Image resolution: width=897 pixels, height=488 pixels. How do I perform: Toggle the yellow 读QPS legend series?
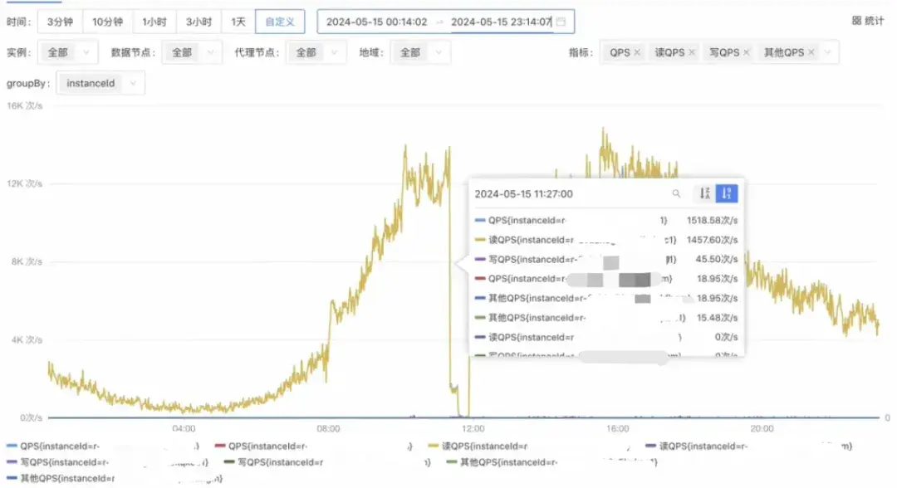coord(478,446)
